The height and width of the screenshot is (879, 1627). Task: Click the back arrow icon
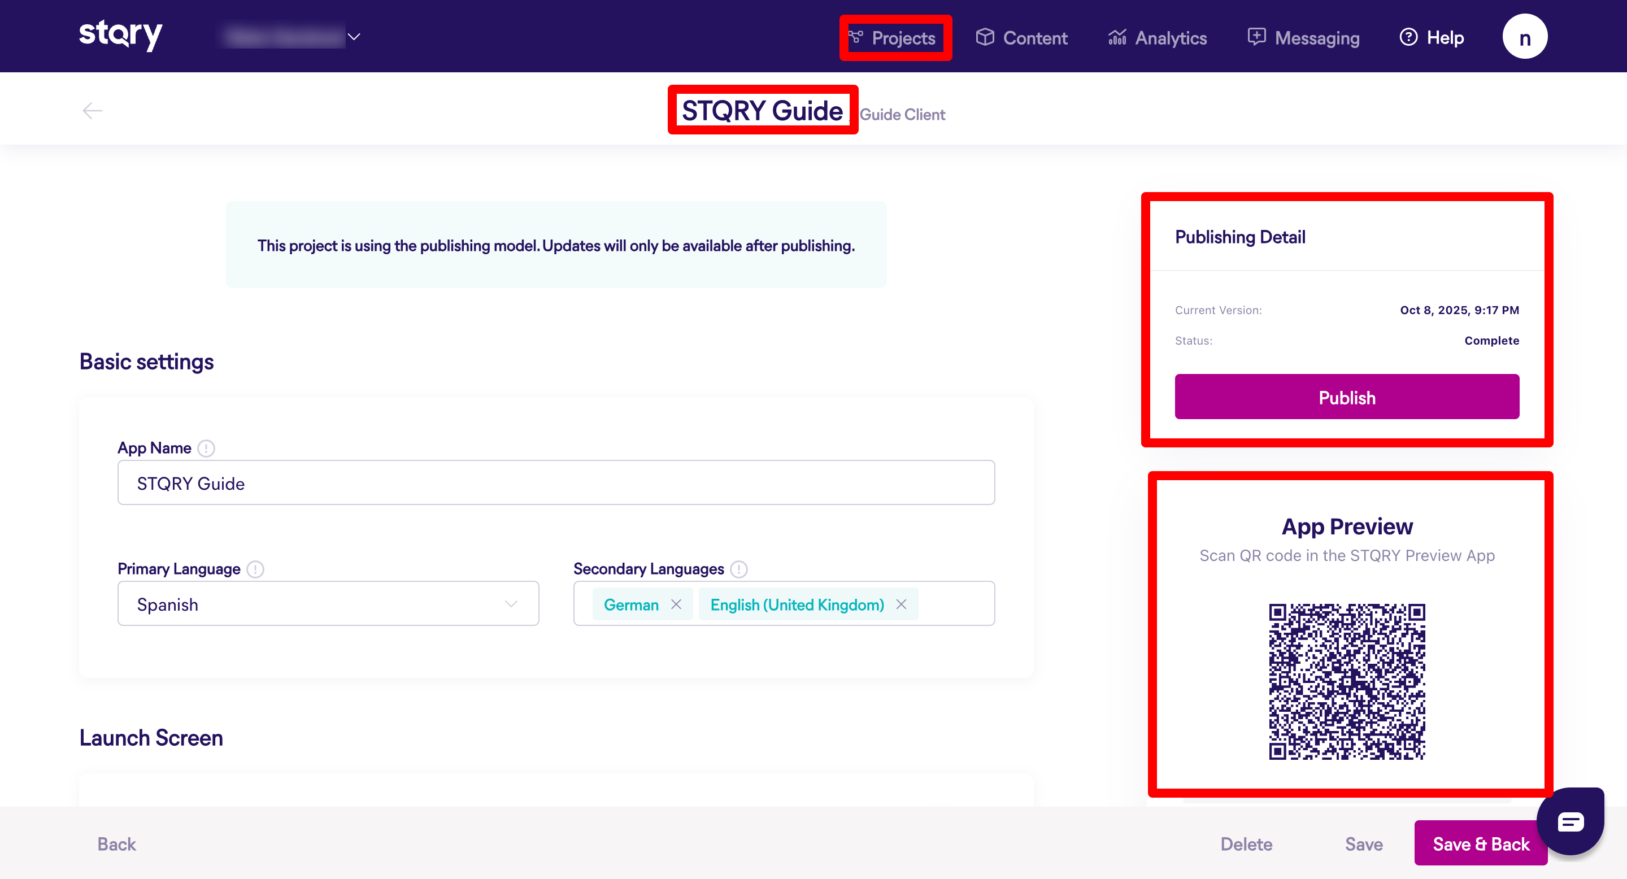point(92,111)
